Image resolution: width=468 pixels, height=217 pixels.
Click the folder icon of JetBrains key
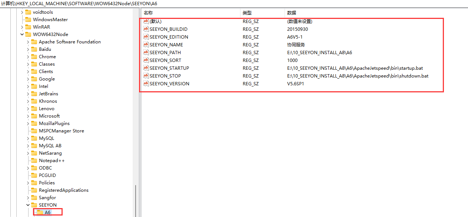tap(34, 93)
